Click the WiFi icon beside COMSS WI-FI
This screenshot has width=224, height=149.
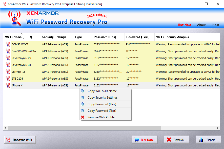8,44
